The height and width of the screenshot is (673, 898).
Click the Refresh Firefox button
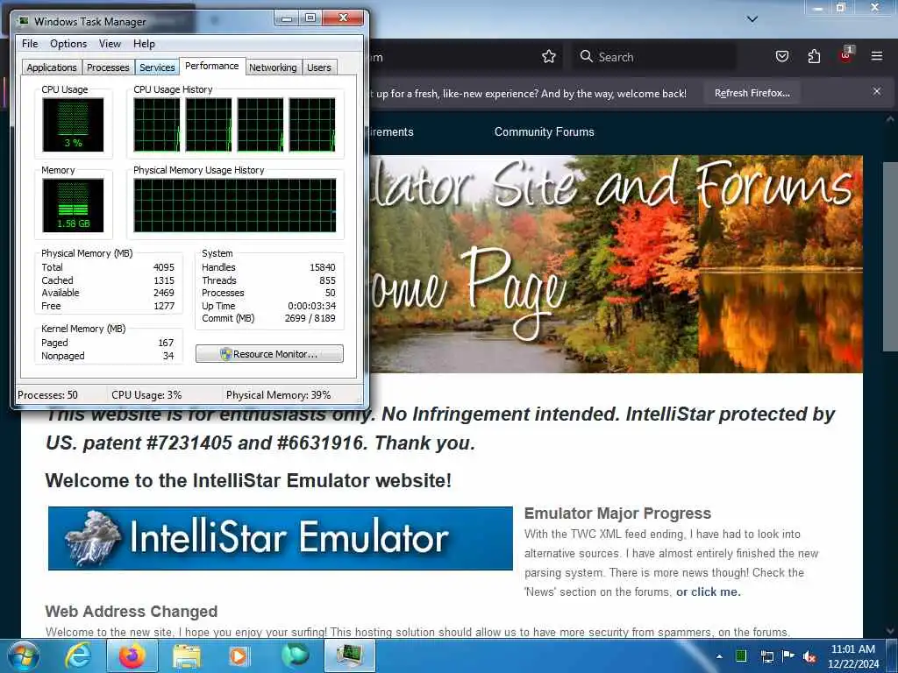click(752, 93)
